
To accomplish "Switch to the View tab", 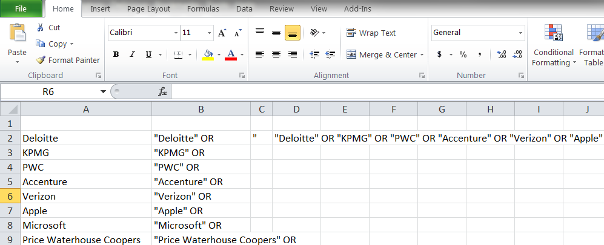I will (319, 9).
